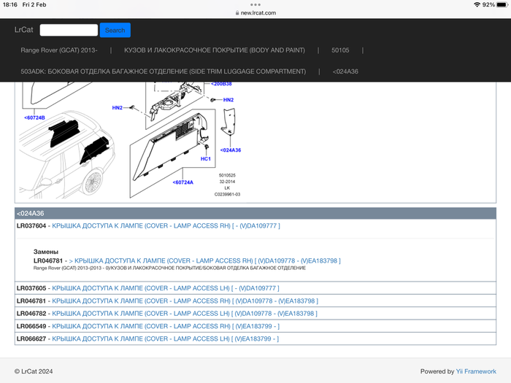Click the blue Search button

point(115,30)
